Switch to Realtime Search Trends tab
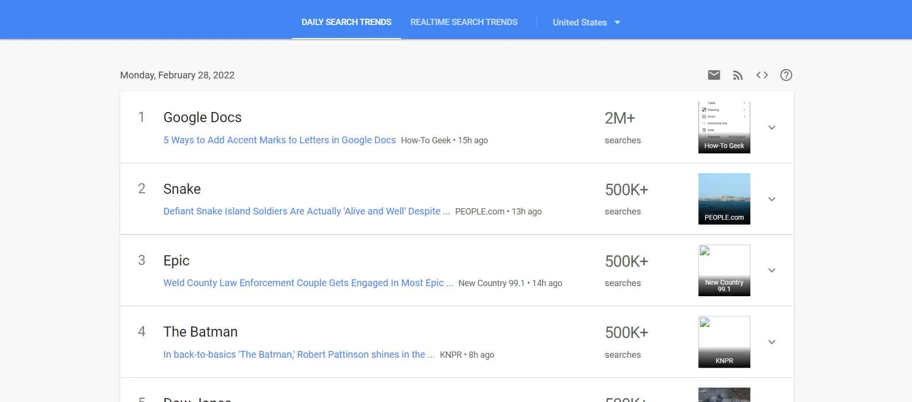The width and height of the screenshot is (912, 402). pyautogui.click(x=464, y=22)
